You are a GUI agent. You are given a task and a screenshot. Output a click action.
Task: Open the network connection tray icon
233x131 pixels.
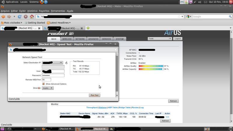[195, 2]
